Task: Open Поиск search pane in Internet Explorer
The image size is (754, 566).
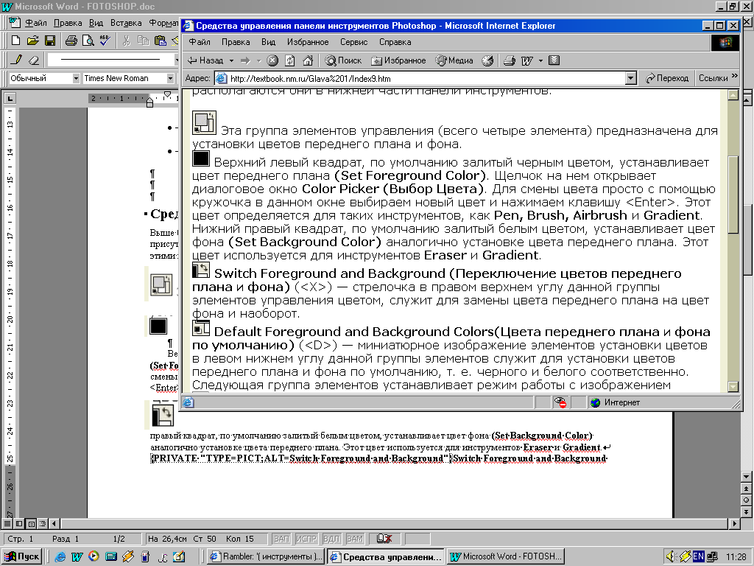Action: 343,60
